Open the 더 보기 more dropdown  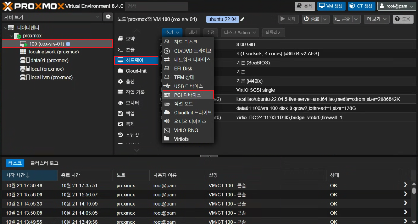tap(377, 19)
